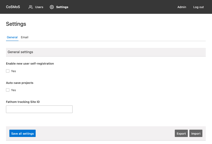212x144 pixels.
Task: Click the Yes label under self-registration
Action: coord(13,71)
